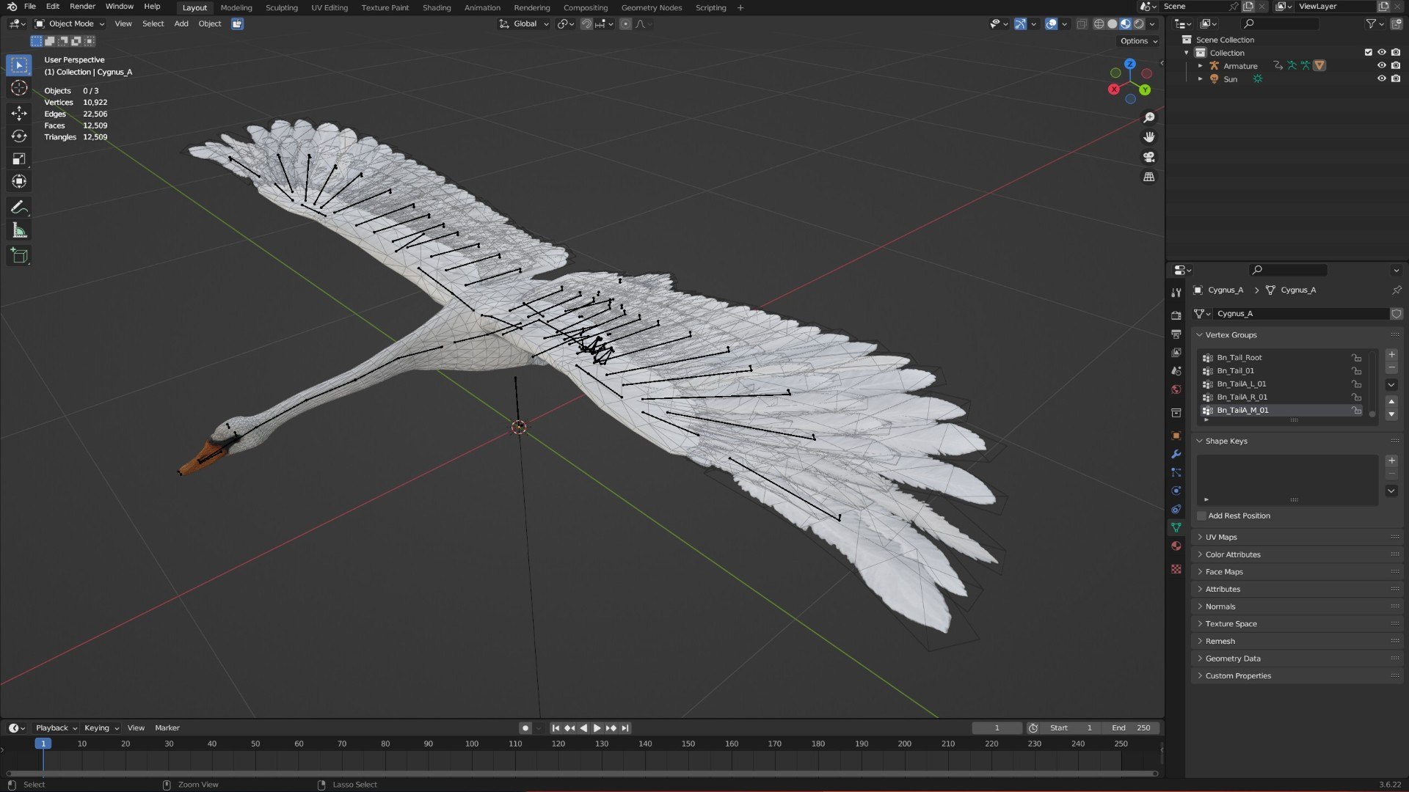Switch to the Shading workspace tab

(x=437, y=7)
